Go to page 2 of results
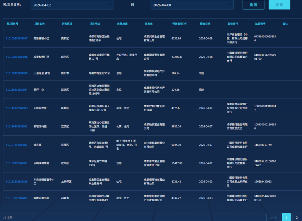The width and height of the screenshot is (302, 221). pyautogui.click(x=297, y=217)
